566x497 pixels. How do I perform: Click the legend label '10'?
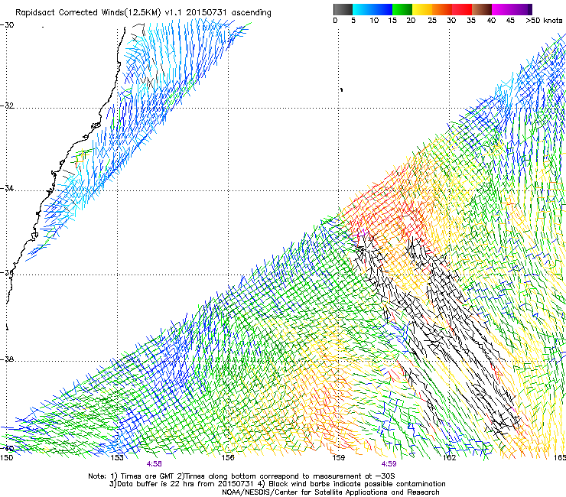[x=374, y=21]
